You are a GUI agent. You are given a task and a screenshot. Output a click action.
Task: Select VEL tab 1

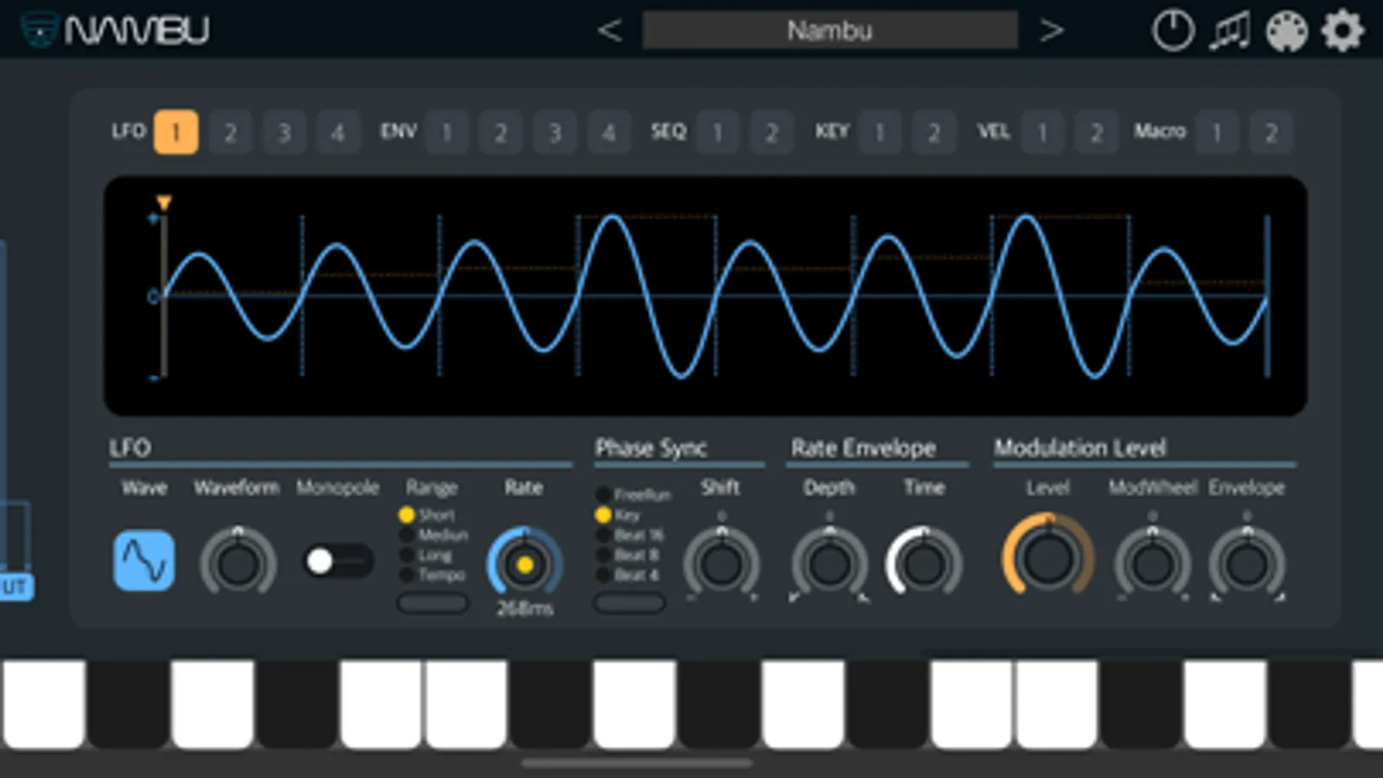pyautogui.click(x=1042, y=132)
